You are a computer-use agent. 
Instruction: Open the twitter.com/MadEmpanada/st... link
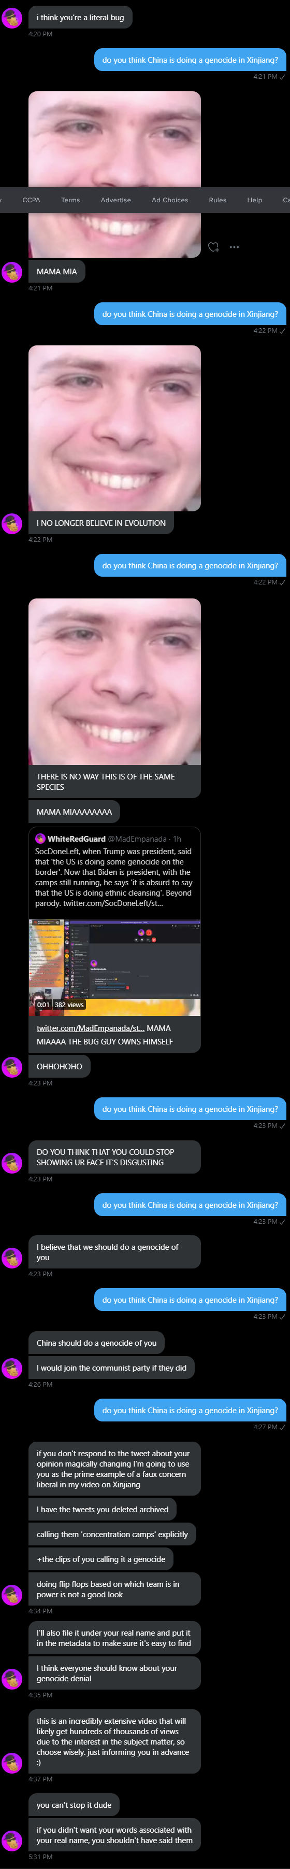(91, 1028)
